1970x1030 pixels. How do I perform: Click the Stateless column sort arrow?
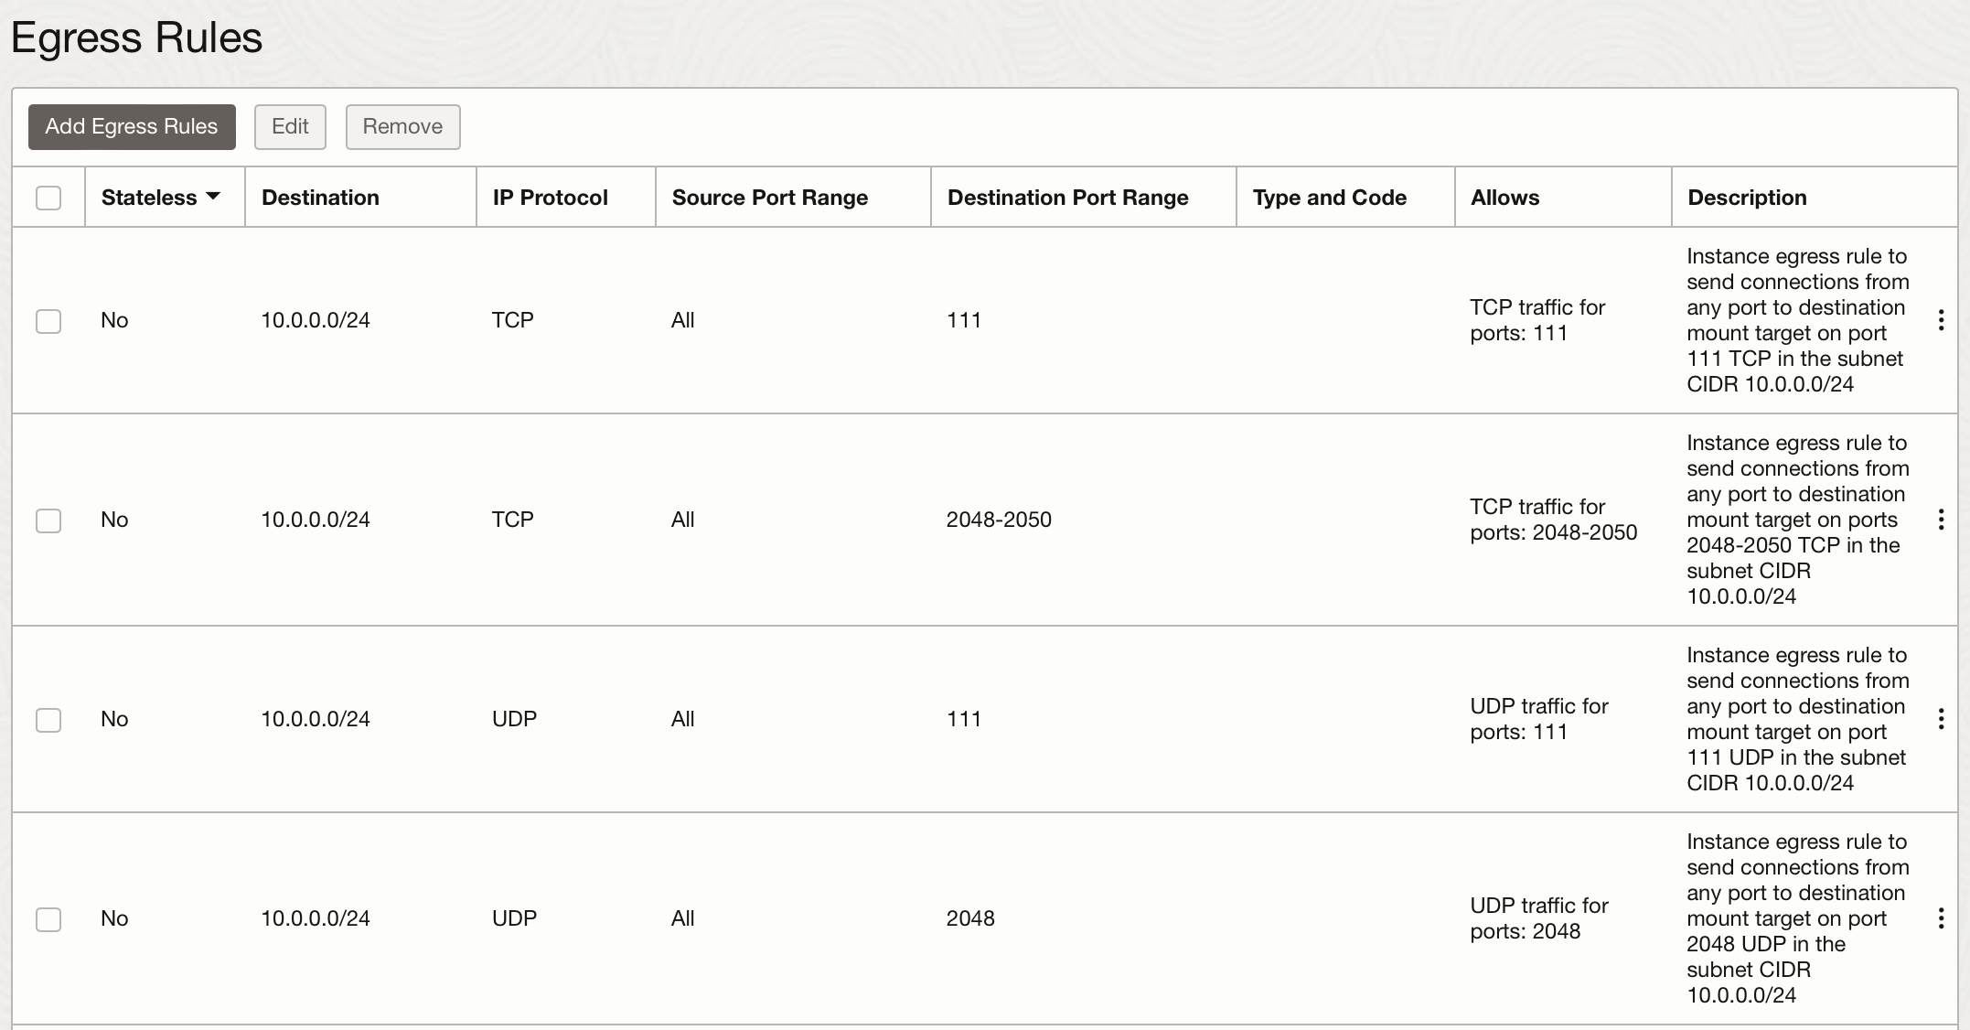click(213, 197)
